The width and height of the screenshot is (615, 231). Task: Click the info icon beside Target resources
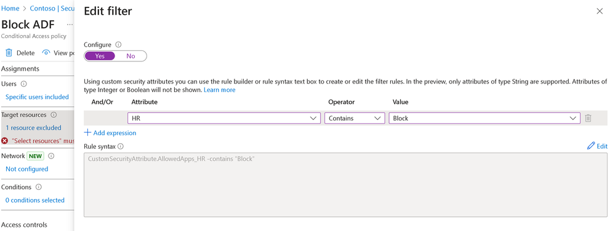pos(54,115)
